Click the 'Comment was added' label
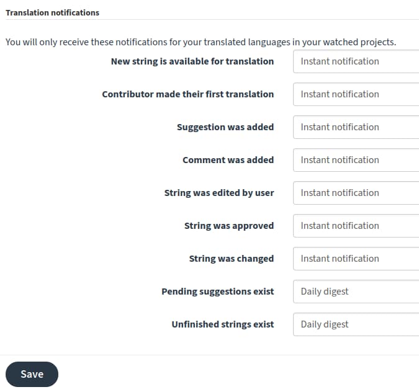Viewport: 419px width, 392px height. 228,160
